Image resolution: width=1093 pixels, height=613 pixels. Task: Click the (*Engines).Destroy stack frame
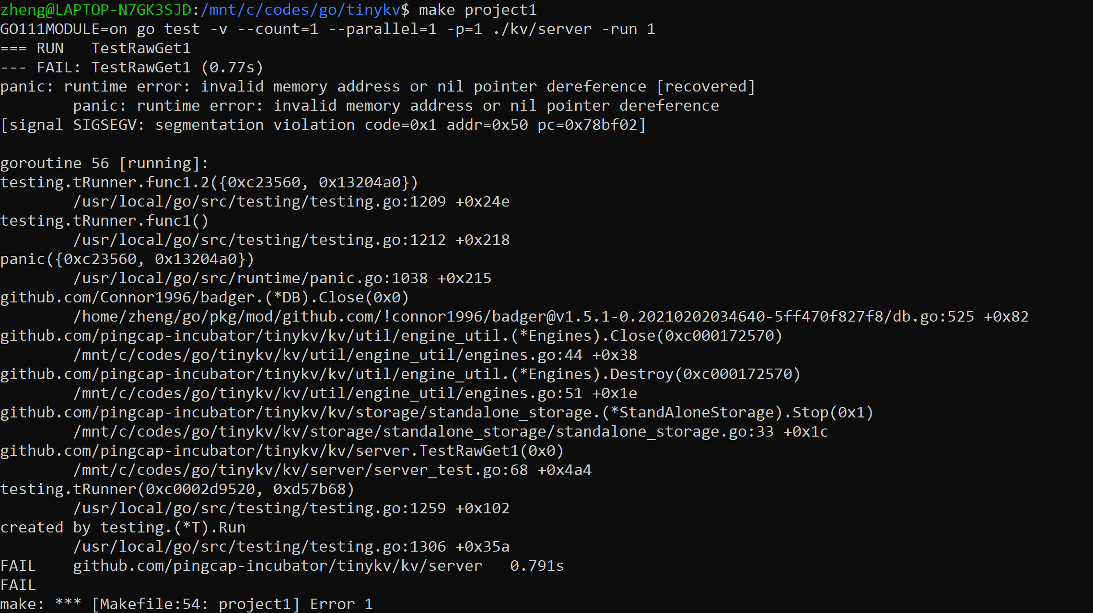tap(400, 374)
